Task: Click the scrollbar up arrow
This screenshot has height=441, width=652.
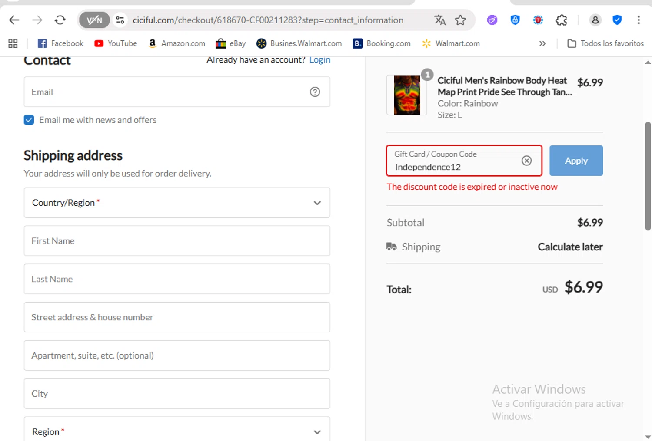Action: pyautogui.click(x=648, y=63)
